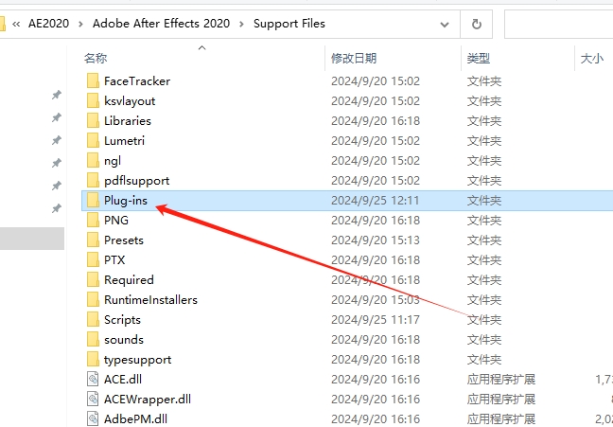
Task: Navigate to Adobe After Effects 2020 breadcrumb
Action: (161, 24)
